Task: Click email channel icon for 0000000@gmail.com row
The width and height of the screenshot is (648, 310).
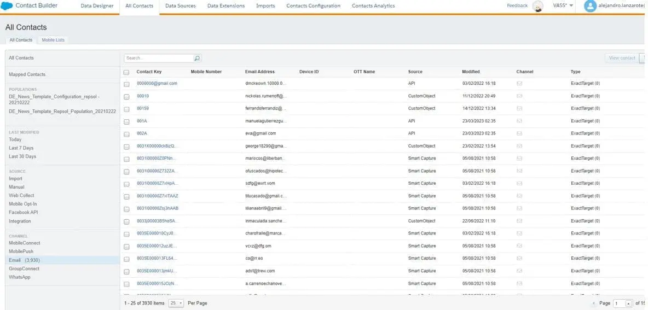Action: pyautogui.click(x=519, y=84)
